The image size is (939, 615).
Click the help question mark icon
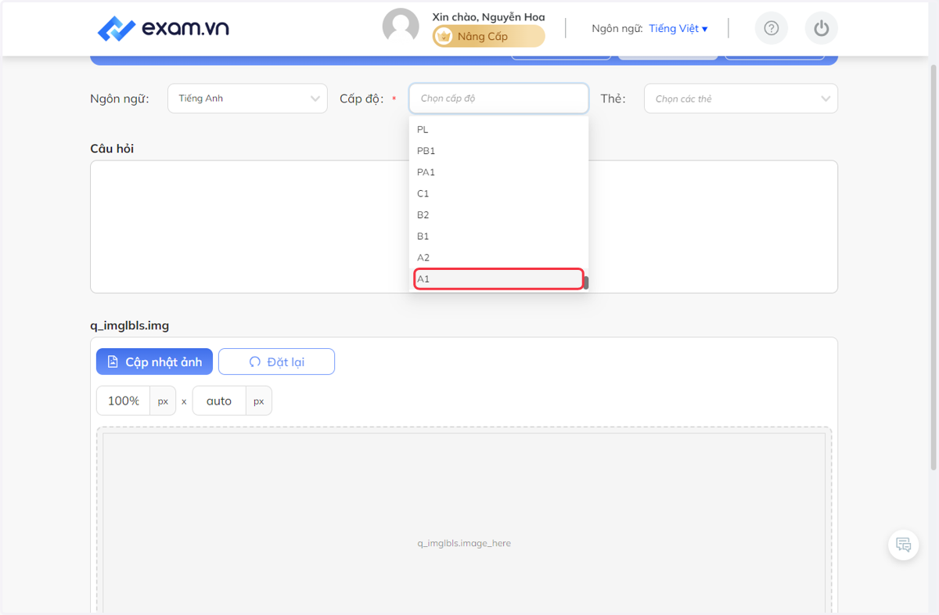pos(772,29)
